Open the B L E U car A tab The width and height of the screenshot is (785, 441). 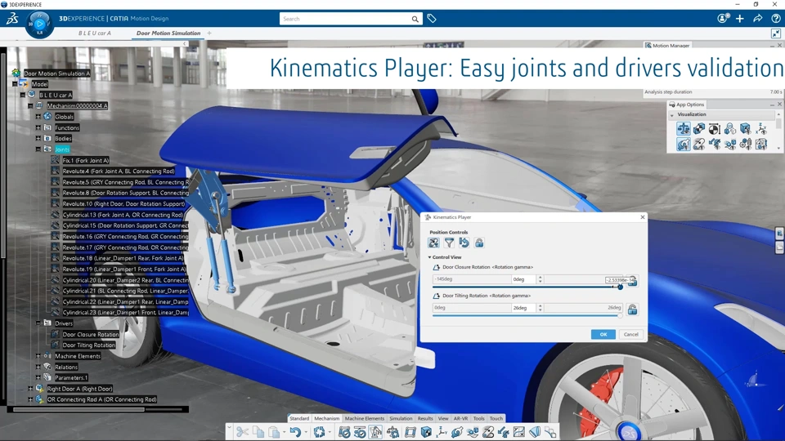pyautogui.click(x=95, y=33)
